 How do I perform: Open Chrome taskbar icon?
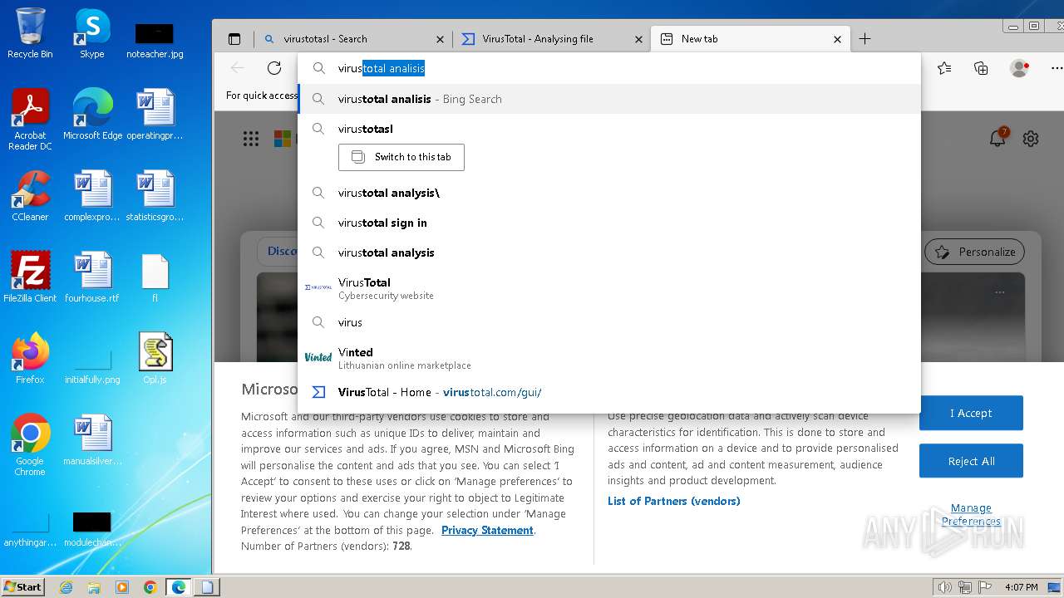[x=150, y=587]
